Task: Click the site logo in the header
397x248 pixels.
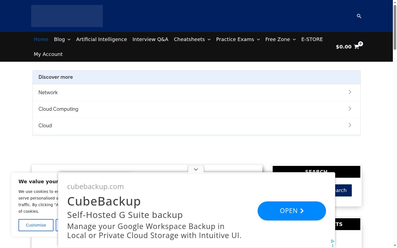Action: [x=67, y=16]
